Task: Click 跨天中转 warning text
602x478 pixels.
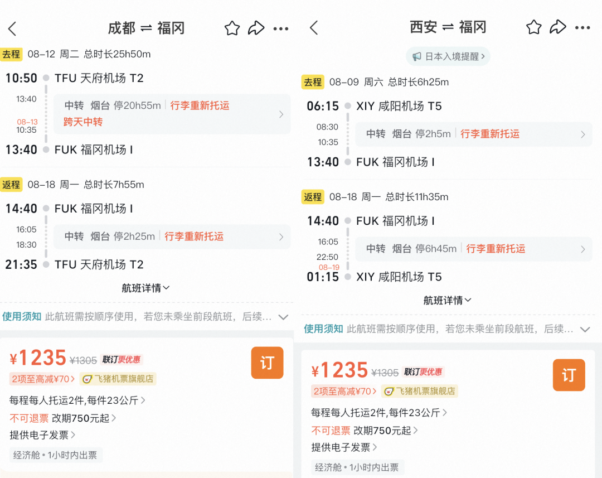Action: [83, 122]
